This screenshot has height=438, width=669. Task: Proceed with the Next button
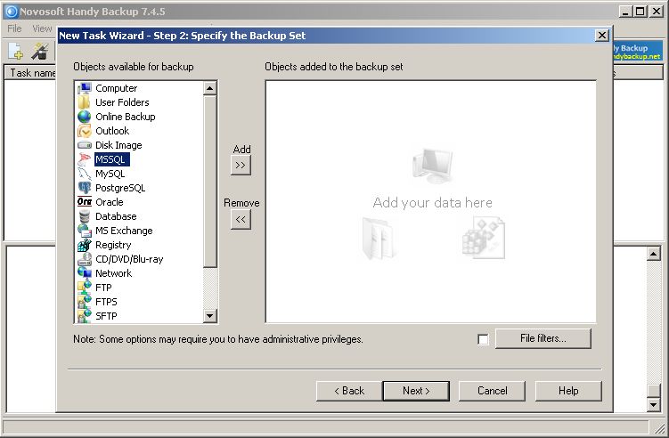click(x=416, y=391)
